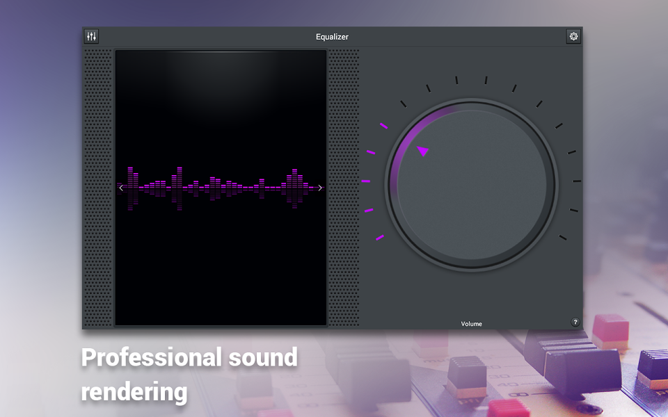Click first unlit tick after purple ticks

pyautogui.click(x=403, y=104)
